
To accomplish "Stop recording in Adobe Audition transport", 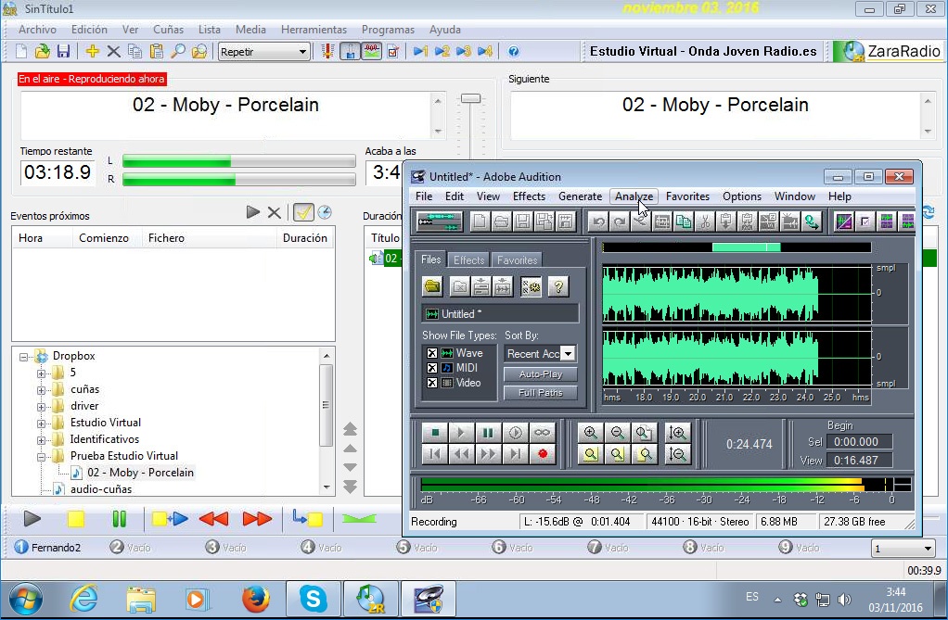I will click(434, 432).
